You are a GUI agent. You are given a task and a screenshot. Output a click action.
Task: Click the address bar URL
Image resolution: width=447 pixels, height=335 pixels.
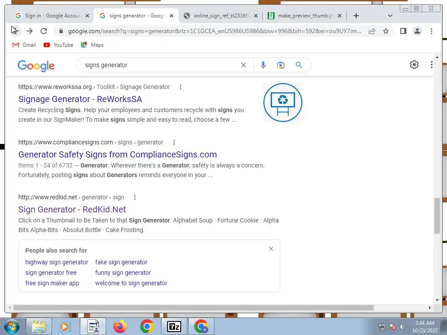click(x=214, y=31)
